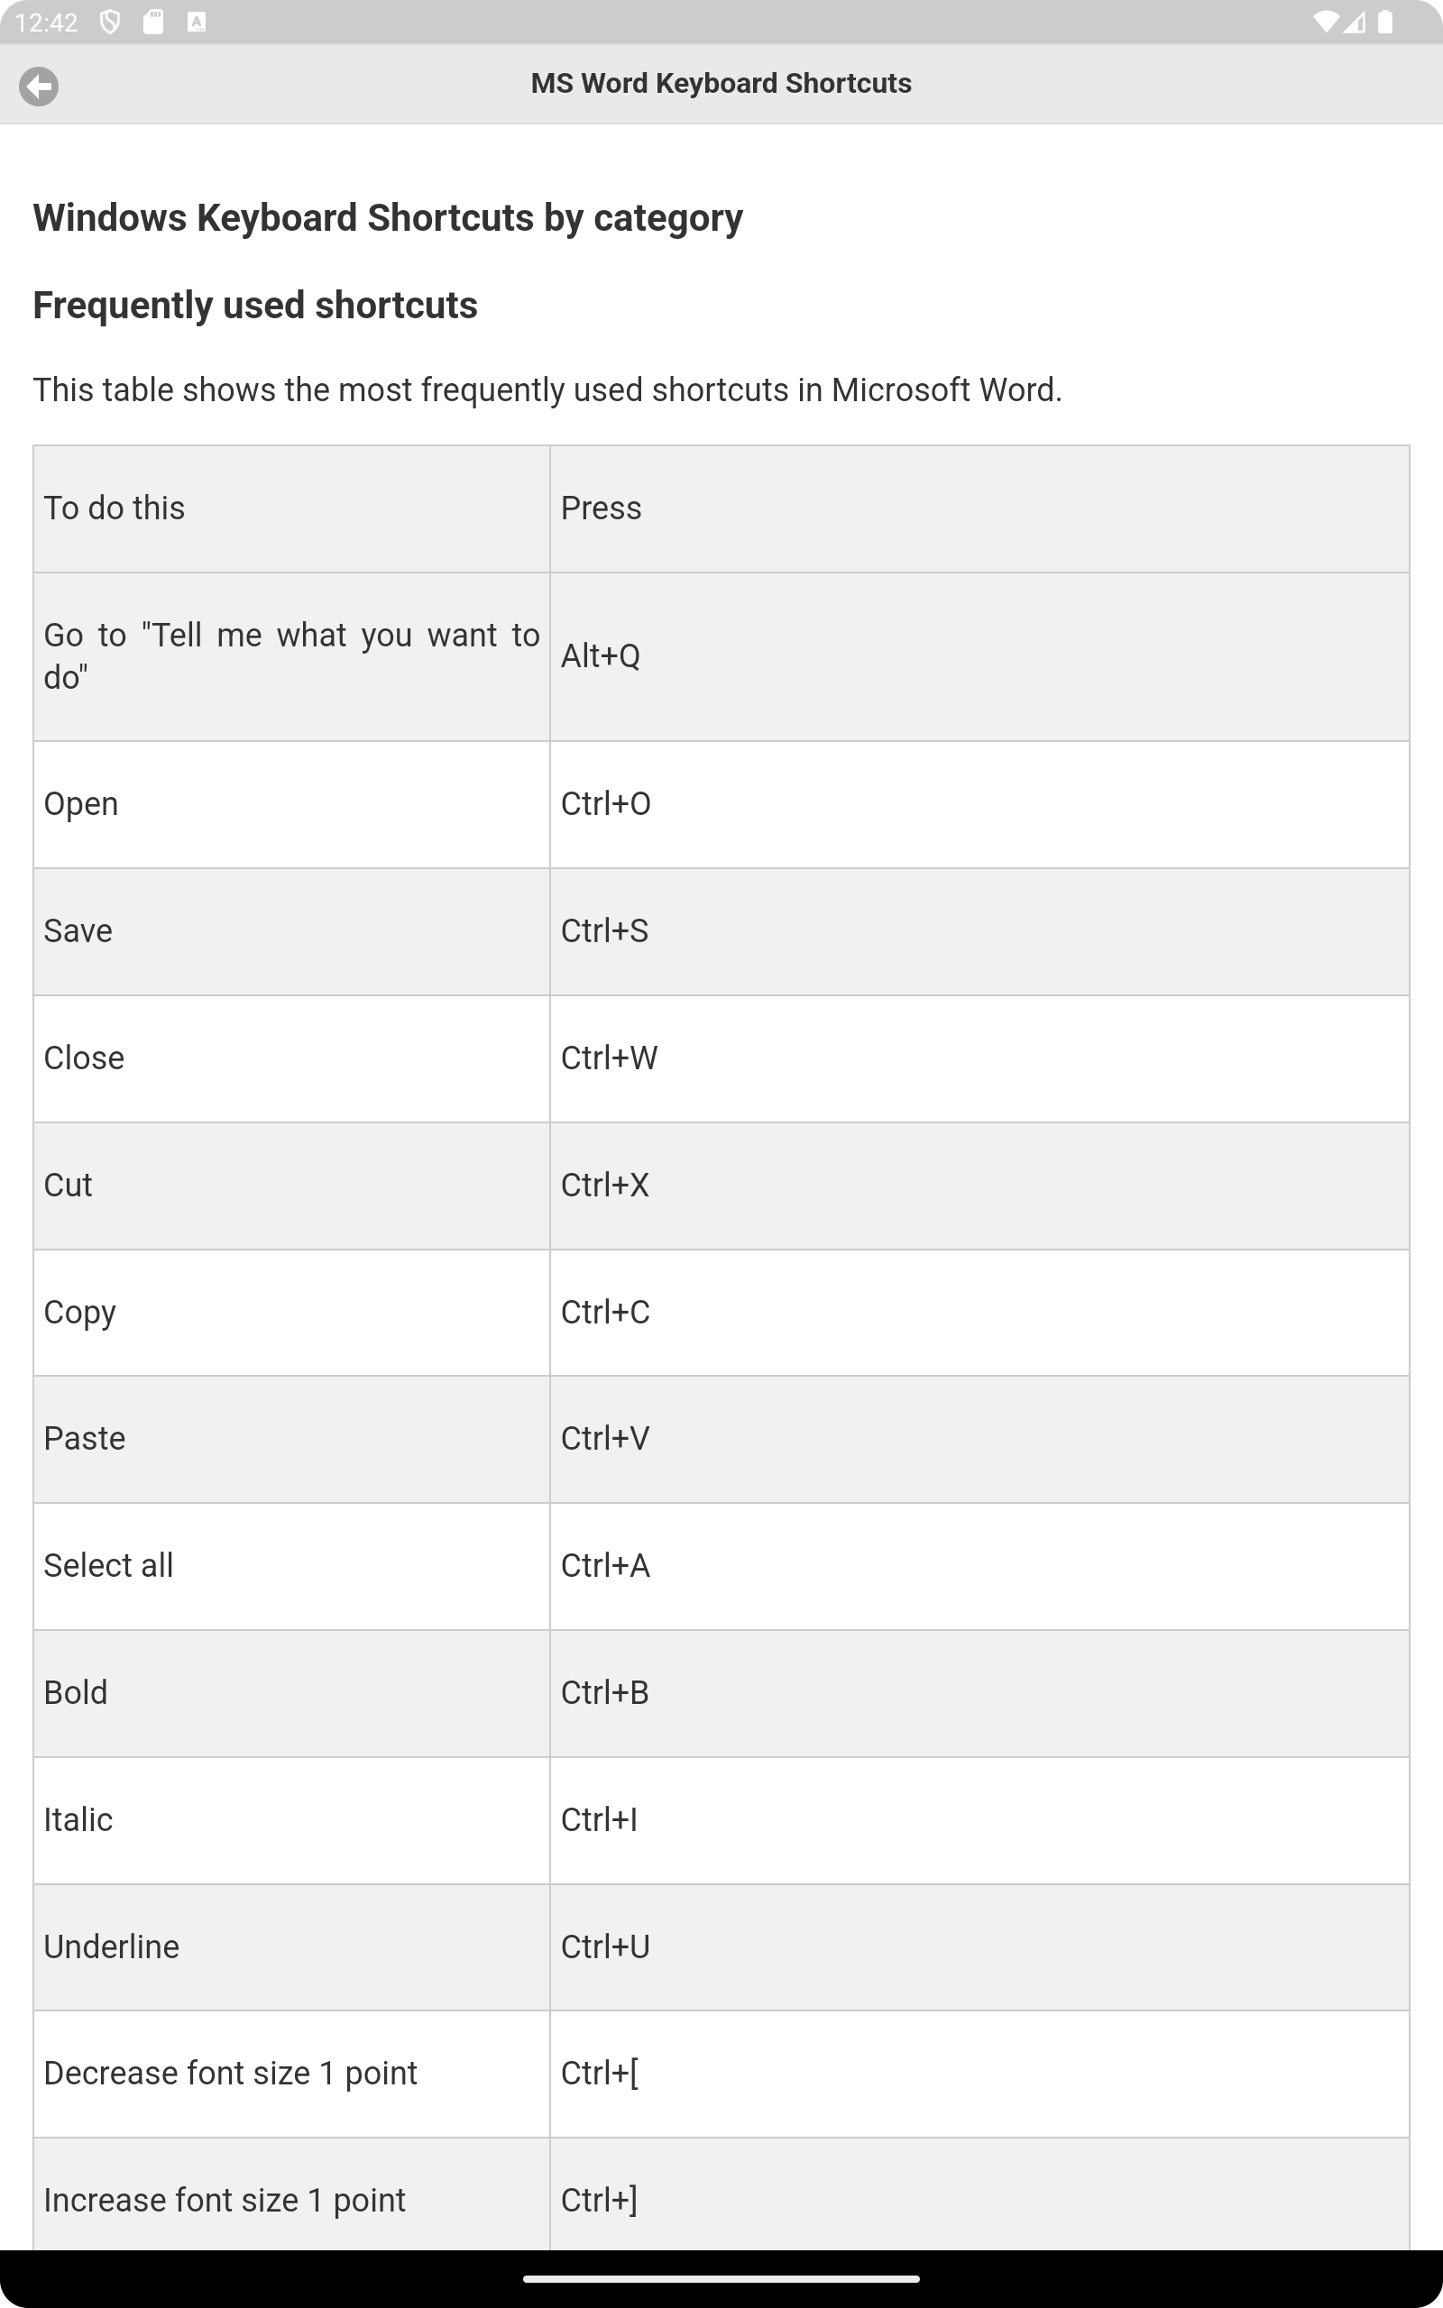
Task: Tap the Wi-Fi signal icon
Action: pyautogui.click(x=1326, y=22)
